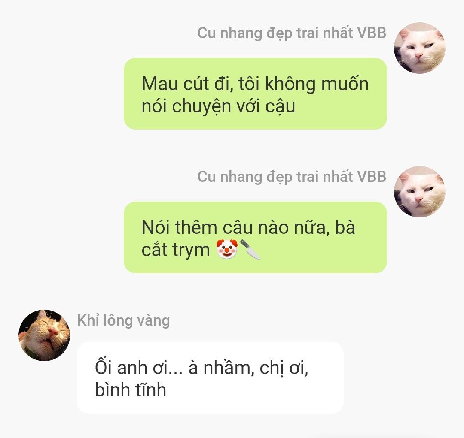The image size is (464, 438).
Task: Select the white bubble starting with Ối anh ơi
Action: click(x=211, y=378)
